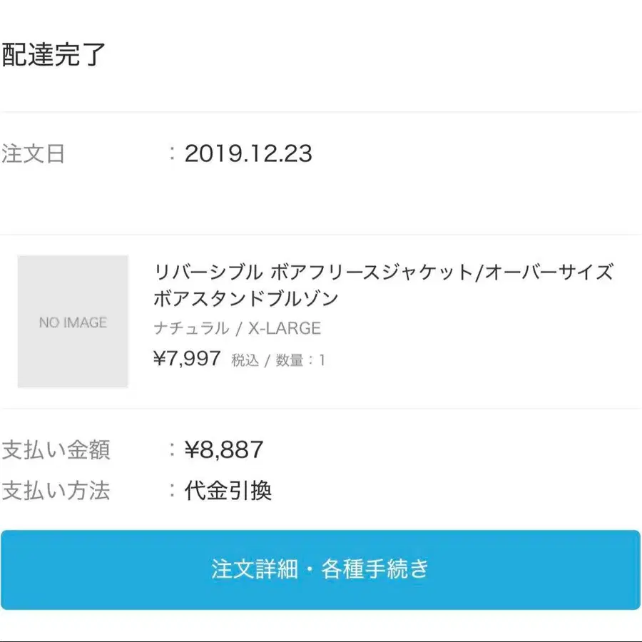Image resolution: width=642 pixels, height=642 pixels.
Task: Click the 注文詳細・各種手続き button
Action: (320, 569)
